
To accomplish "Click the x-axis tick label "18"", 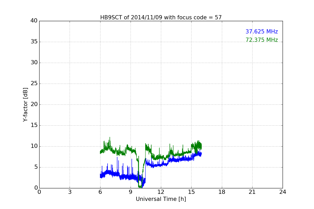I will (x=222, y=192).
